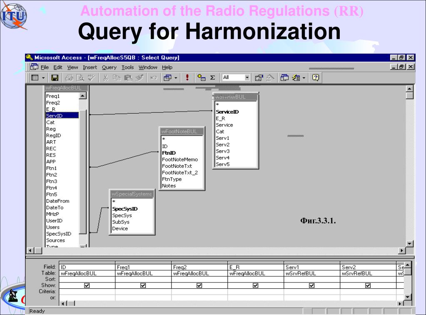Click design pane horizontal scrollbar right arrow
Screen dimensions: 426x315
pyautogui.click(x=401, y=251)
